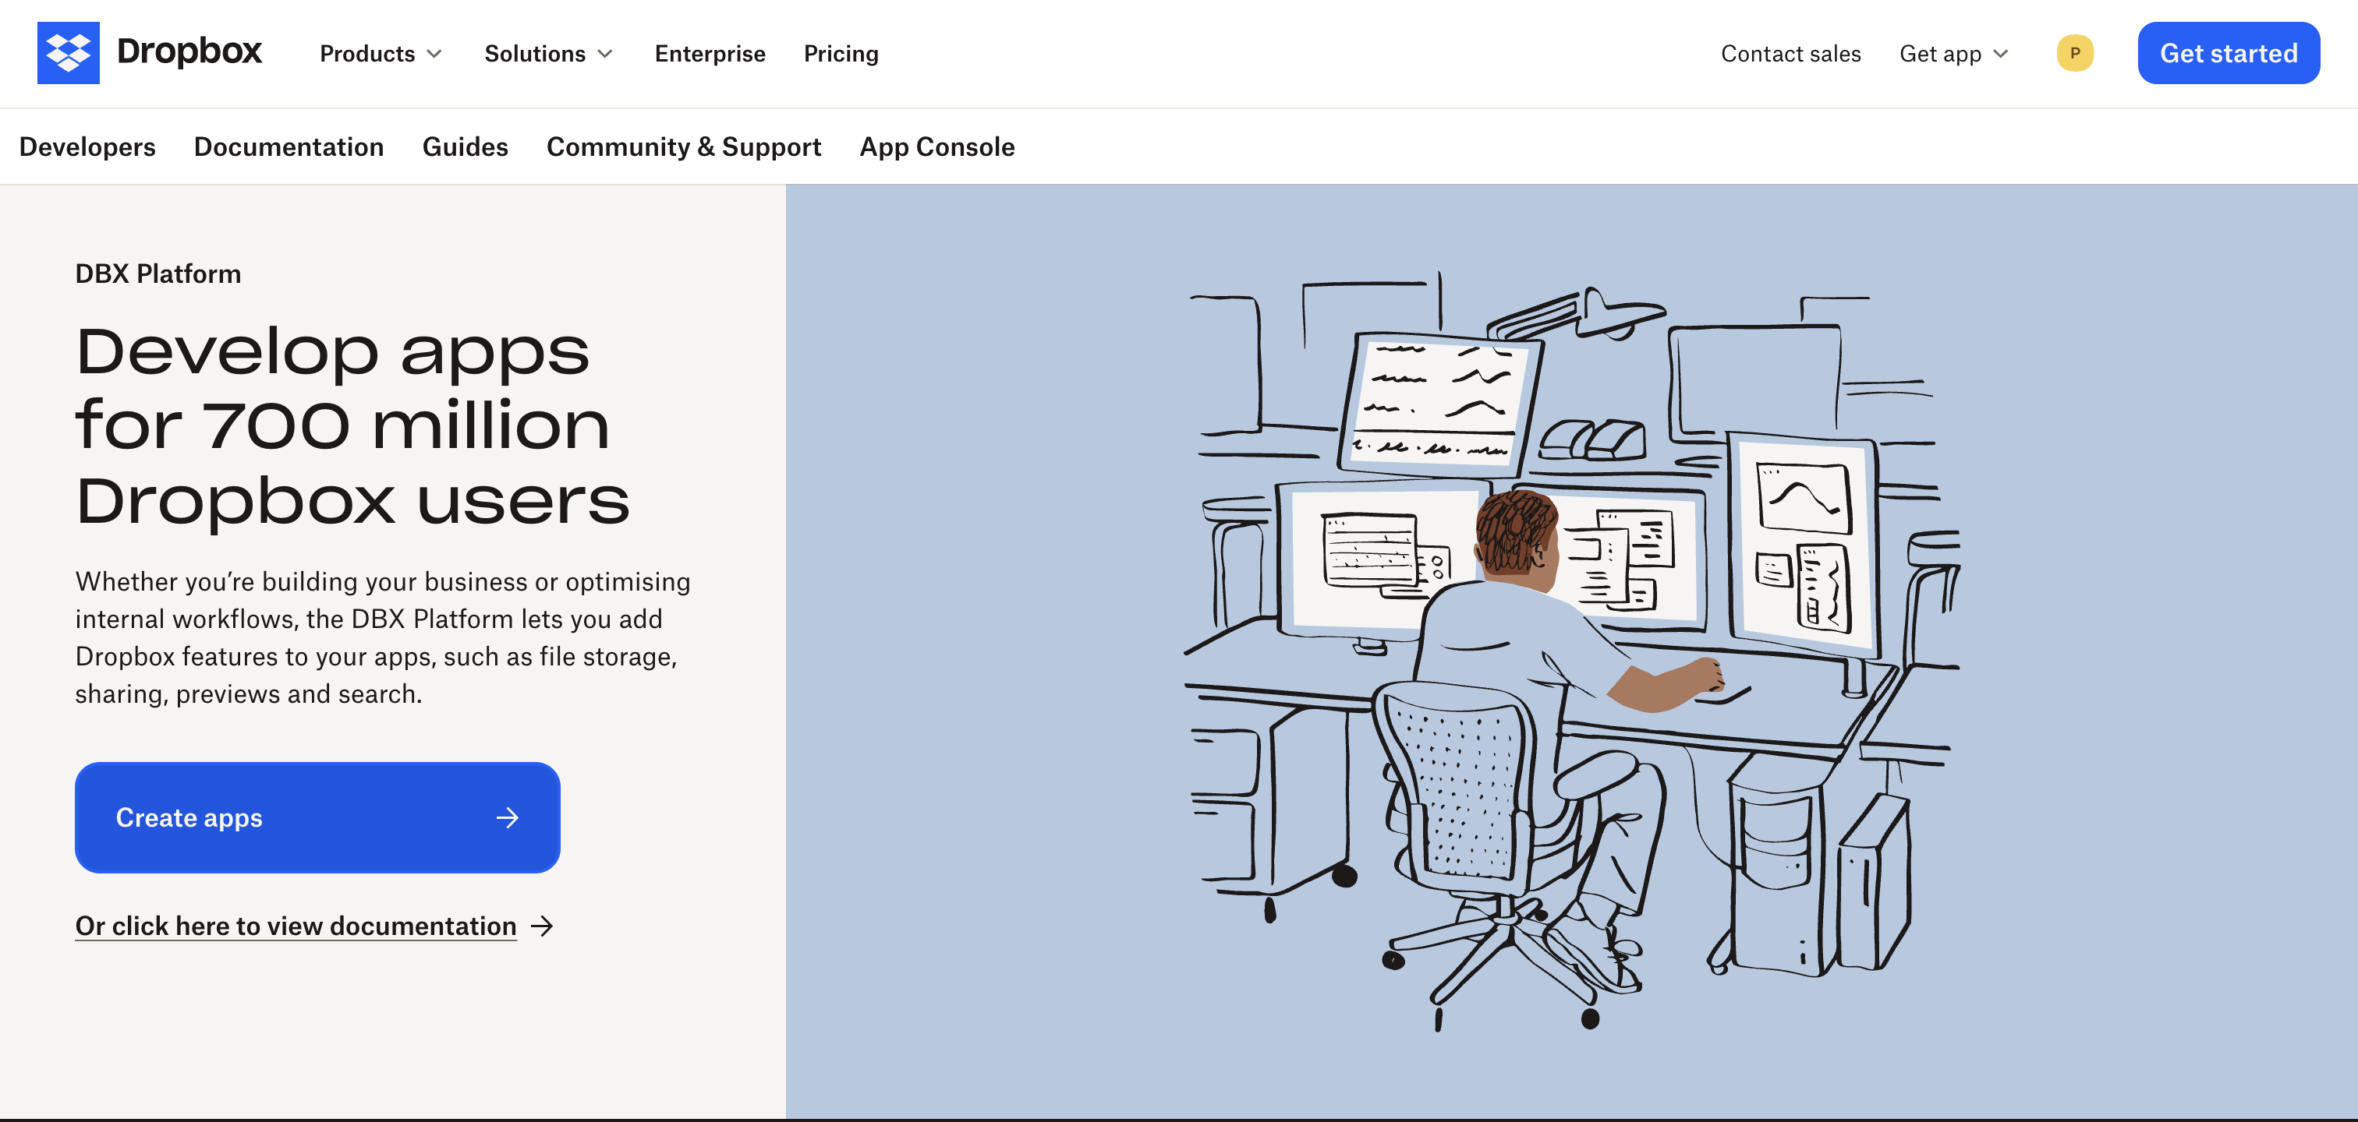
Task: Expand the Solutions dropdown menu
Action: (548, 54)
